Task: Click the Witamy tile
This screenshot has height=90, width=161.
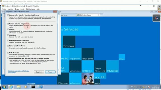Action: point(97,82)
